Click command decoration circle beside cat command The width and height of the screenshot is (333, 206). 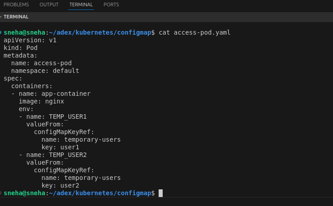(x=1, y=33)
